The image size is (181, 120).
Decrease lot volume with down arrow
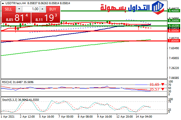click(19, 9)
